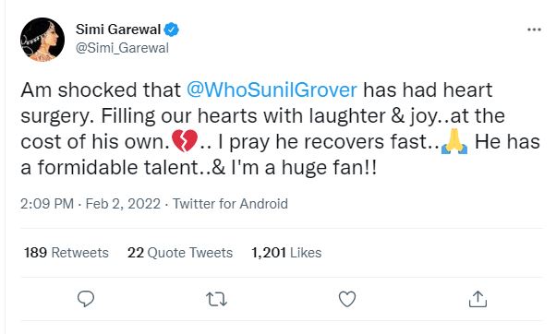Image resolution: width=556 pixels, height=334 pixels.
Task: View the 1,201 Likes list
Action: point(286,253)
